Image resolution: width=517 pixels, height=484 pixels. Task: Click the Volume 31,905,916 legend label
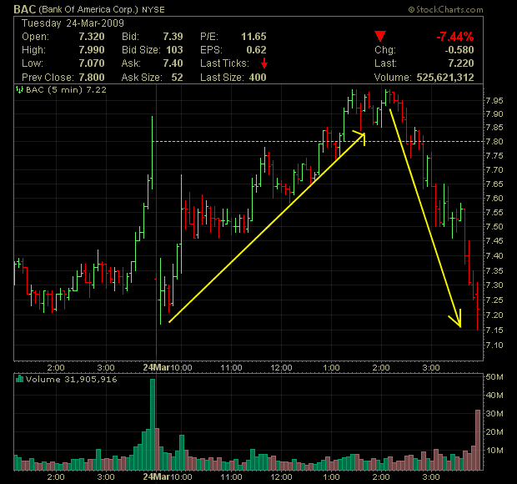[x=71, y=380]
